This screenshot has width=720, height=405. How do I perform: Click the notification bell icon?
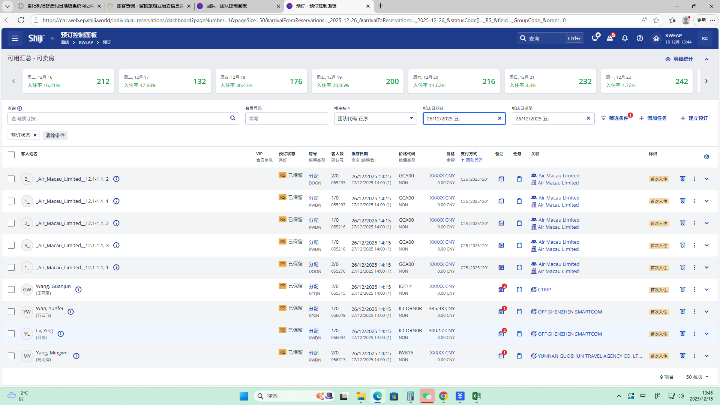(x=625, y=38)
